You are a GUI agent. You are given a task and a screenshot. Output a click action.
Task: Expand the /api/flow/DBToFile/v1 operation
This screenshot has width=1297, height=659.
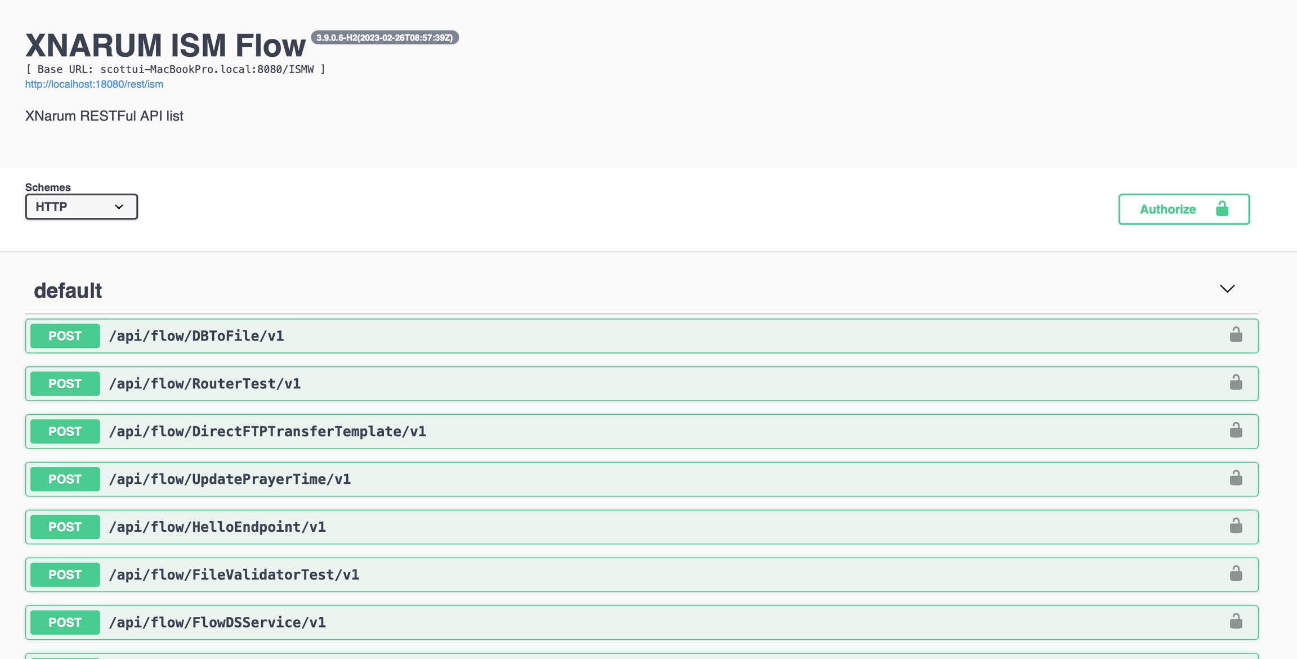[x=196, y=336]
